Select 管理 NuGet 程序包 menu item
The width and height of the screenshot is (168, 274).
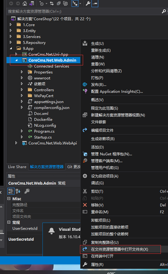(111, 154)
